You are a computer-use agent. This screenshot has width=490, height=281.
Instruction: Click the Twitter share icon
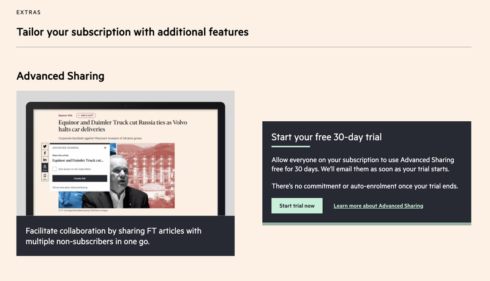pyautogui.click(x=45, y=146)
